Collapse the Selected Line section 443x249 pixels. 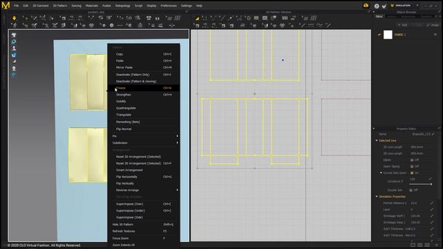point(377,140)
